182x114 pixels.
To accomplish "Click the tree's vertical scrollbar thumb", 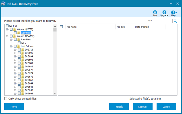I will coord(55,30).
